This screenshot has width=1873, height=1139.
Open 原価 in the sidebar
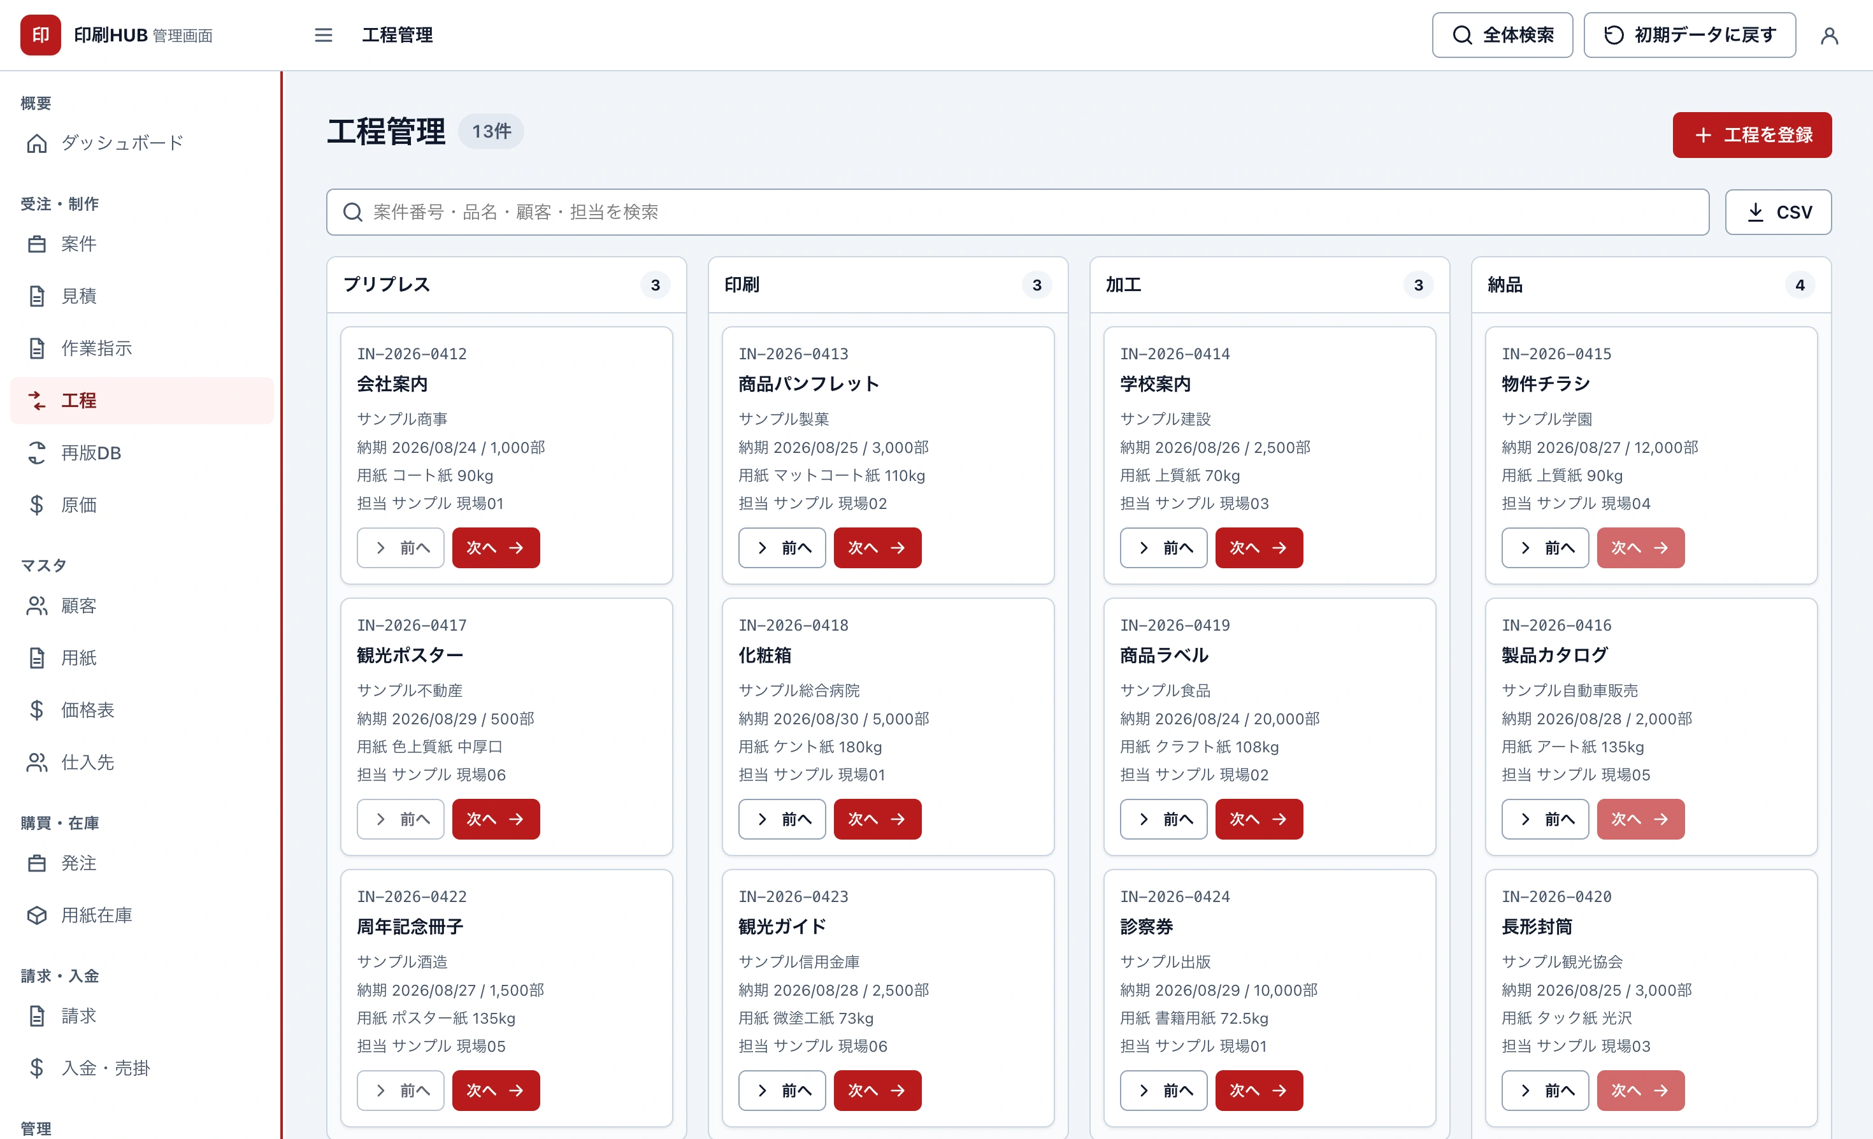pos(141,505)
